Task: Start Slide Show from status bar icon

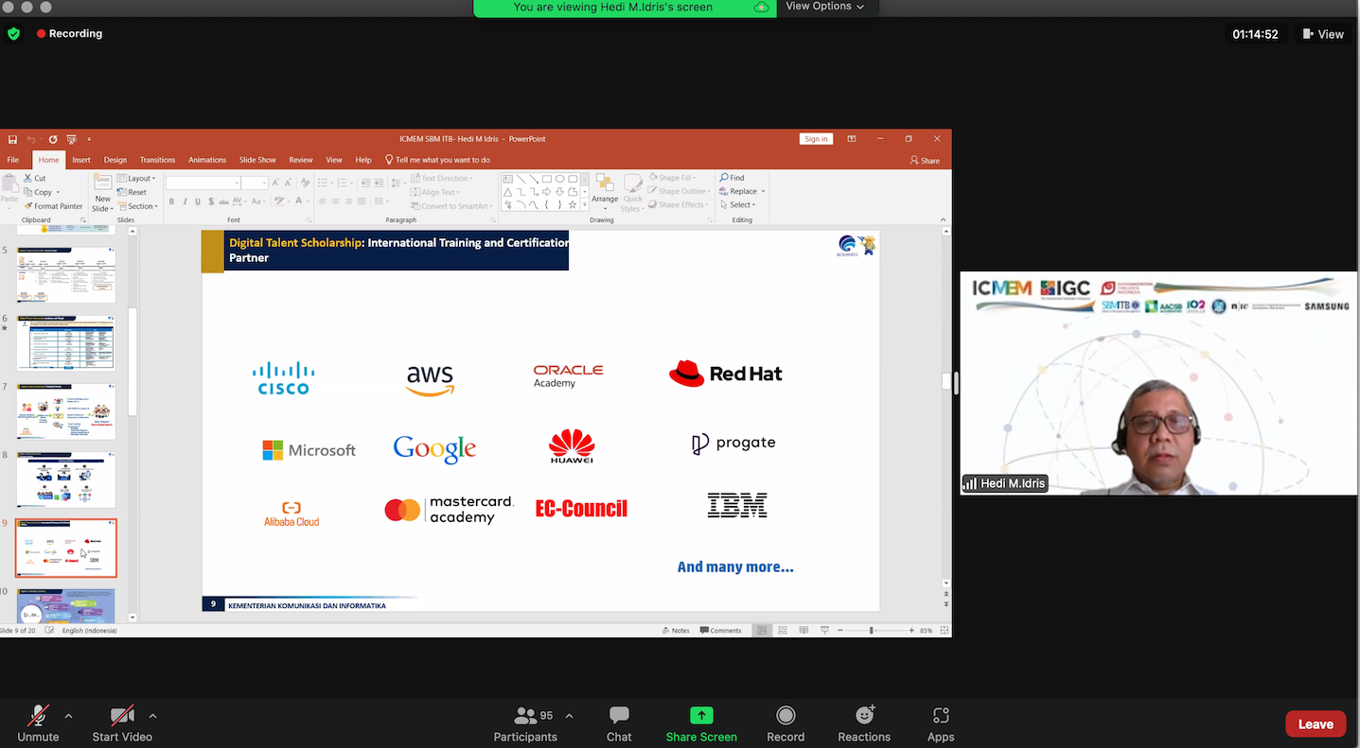Action: point(824,630)
